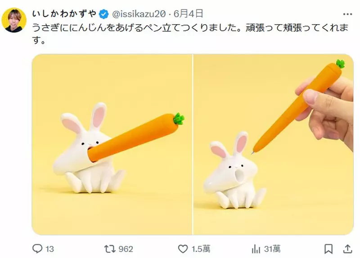Viewport: 360px width, 258px height.
Task: Open the tweet date 6月4日
Action: [x=189, y=14]
